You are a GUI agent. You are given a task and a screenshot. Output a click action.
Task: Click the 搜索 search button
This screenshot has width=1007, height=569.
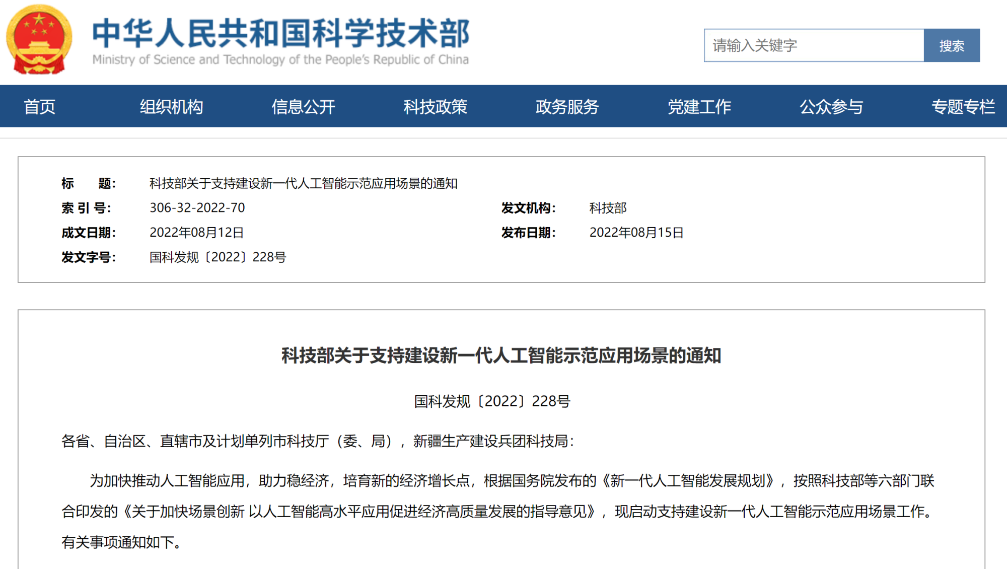(x=952, y=45)
